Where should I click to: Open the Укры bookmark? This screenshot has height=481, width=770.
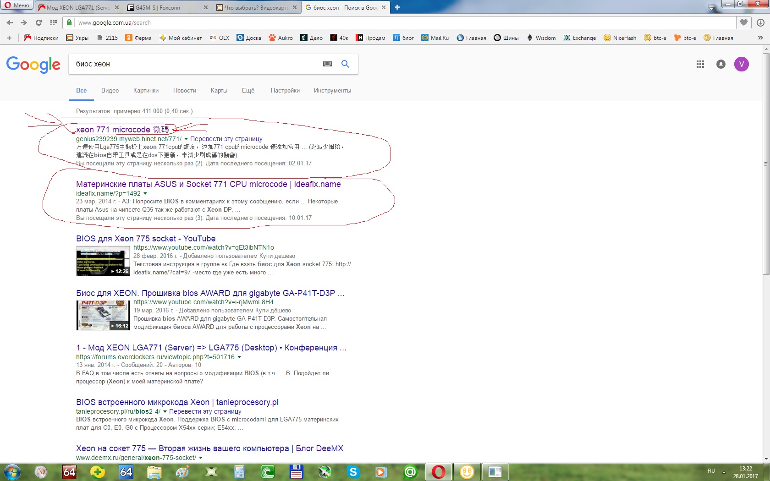(x=77, y=38)
